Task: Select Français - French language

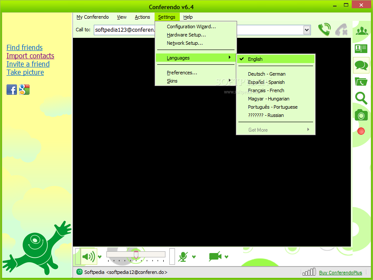Action: click(x=276, y=90)
